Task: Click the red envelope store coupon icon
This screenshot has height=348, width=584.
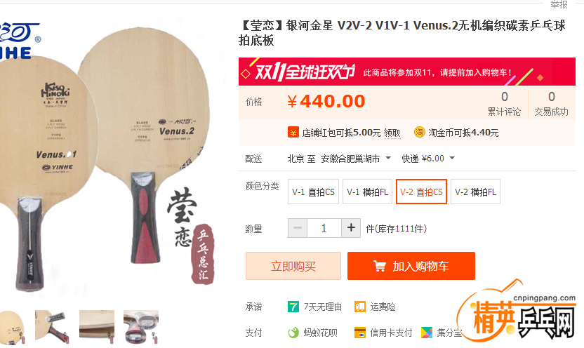Action: click(x=293, y=132)
